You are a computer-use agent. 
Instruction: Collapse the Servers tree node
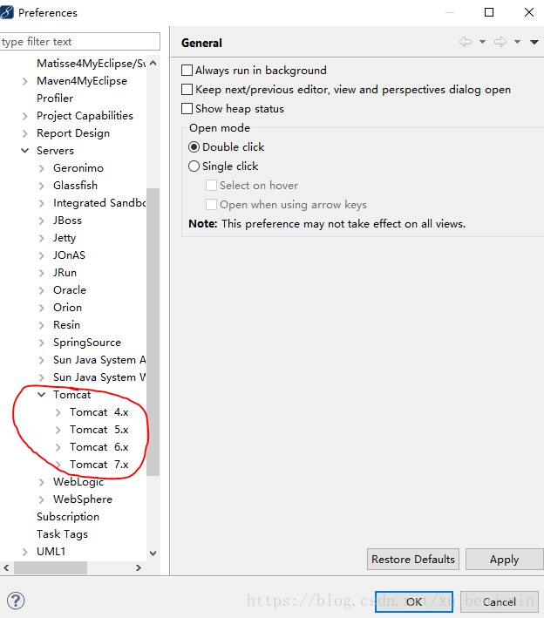[24, 151]
